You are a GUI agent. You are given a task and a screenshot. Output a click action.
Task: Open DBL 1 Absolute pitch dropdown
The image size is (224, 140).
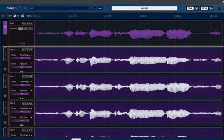pyautogui.click(x=26, y=64)
